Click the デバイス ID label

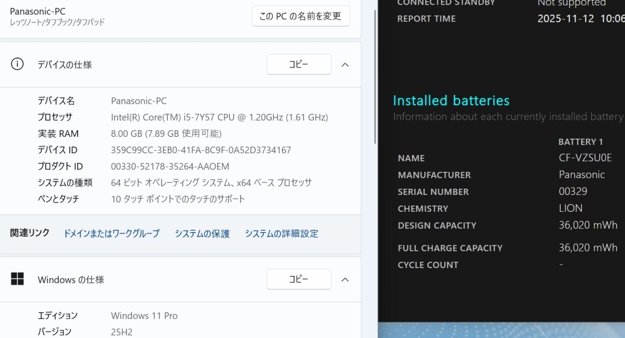(x=57, y=150)
